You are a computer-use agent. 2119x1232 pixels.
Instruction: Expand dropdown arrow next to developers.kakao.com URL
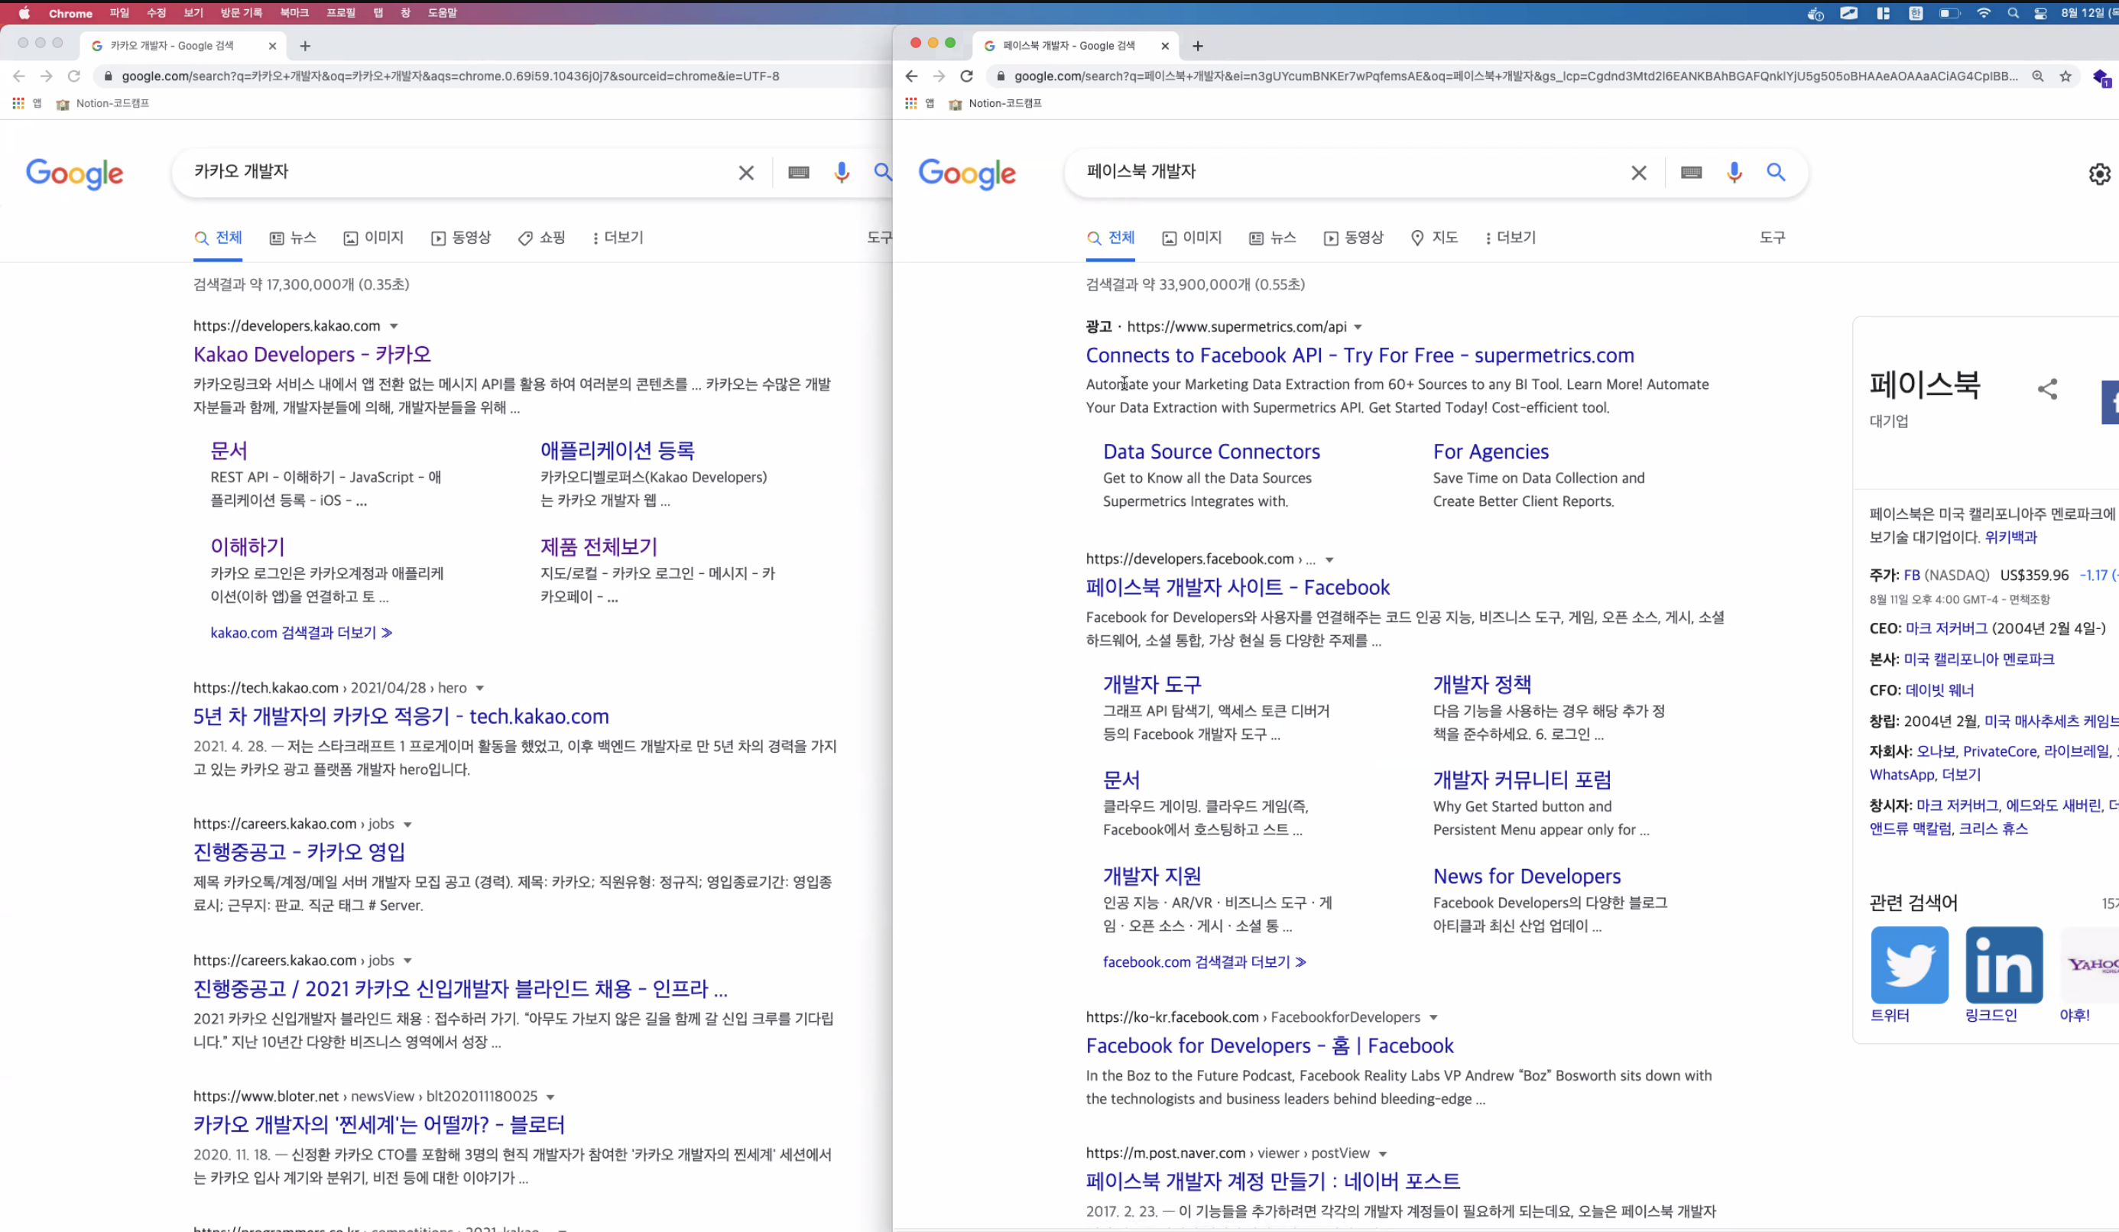click(x=394, y=326)
